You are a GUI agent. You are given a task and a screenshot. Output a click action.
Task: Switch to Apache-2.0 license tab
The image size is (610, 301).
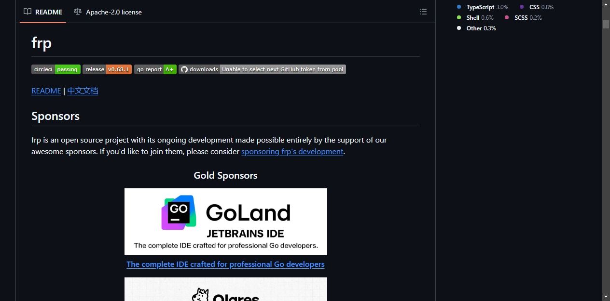point(108,12)
